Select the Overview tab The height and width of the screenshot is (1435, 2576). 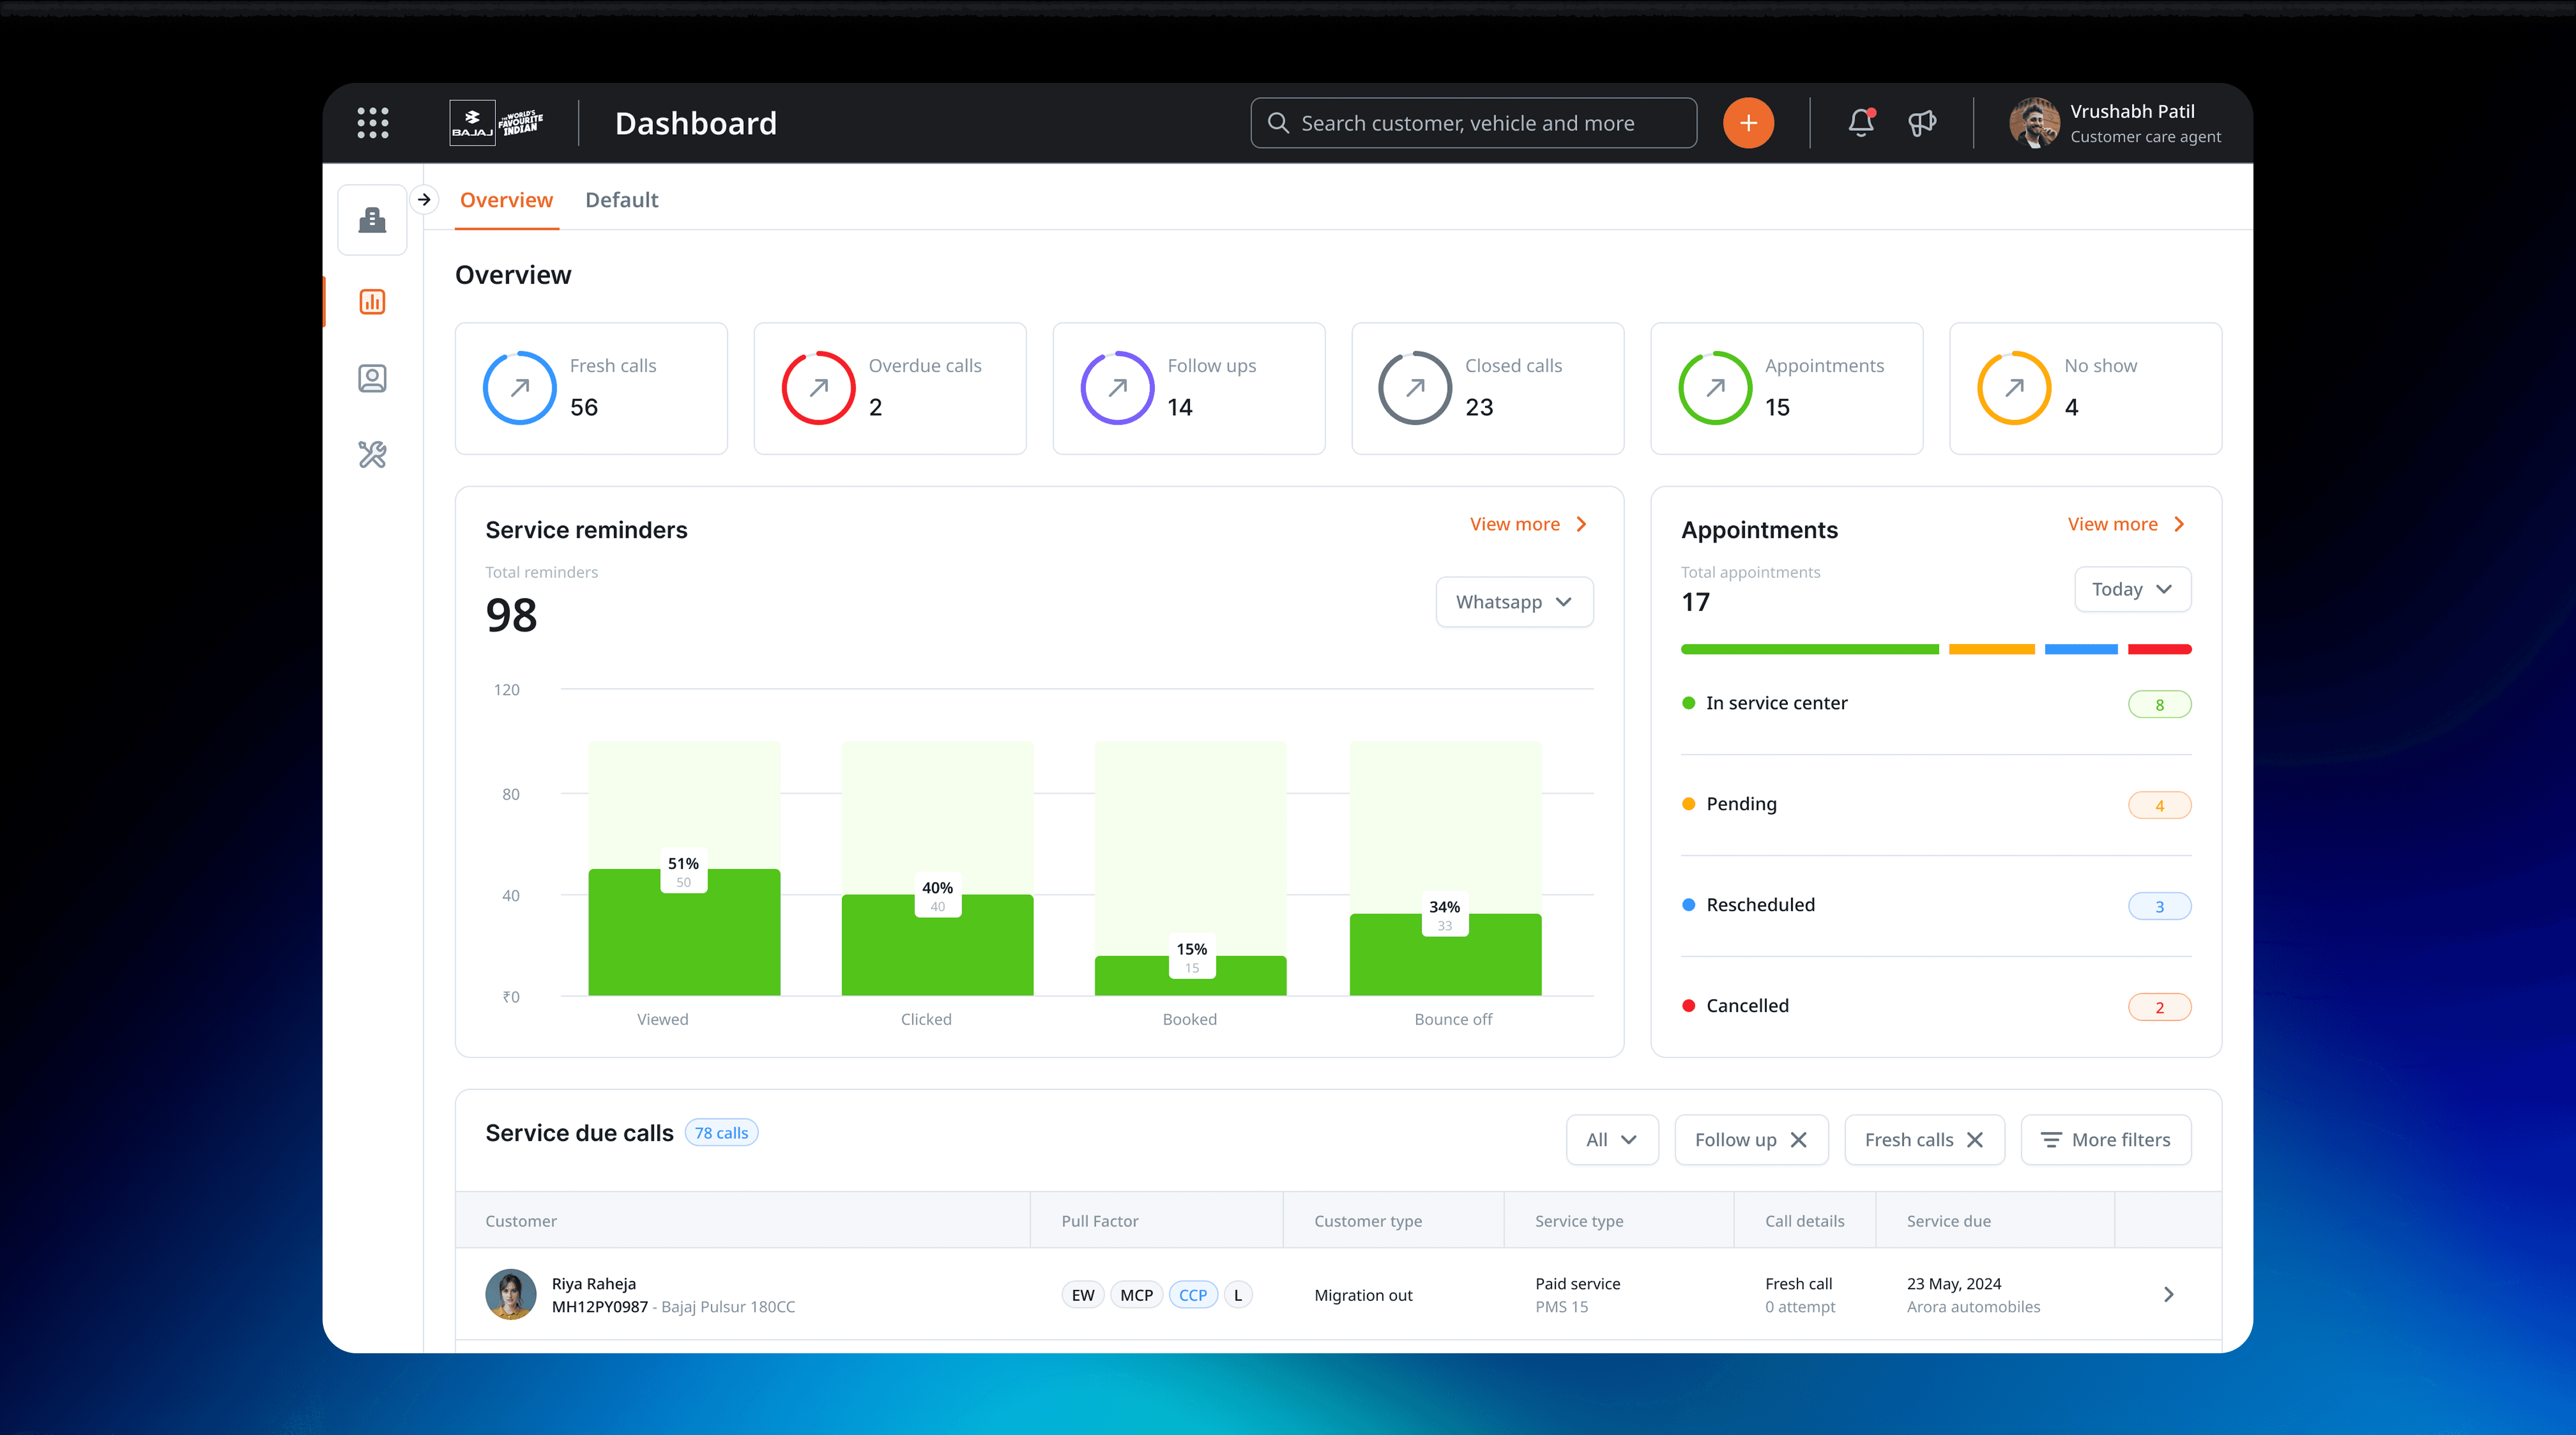click(506, 200)
